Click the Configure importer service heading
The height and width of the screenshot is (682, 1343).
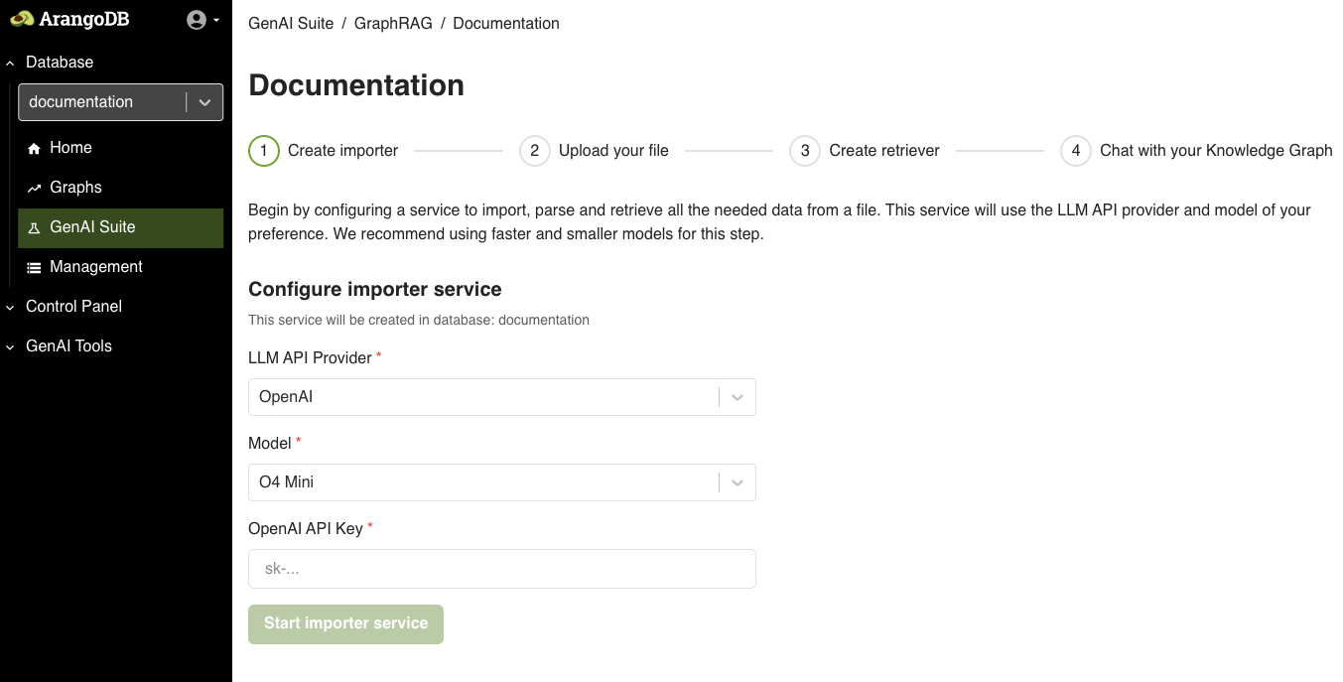tap(375, 290)
